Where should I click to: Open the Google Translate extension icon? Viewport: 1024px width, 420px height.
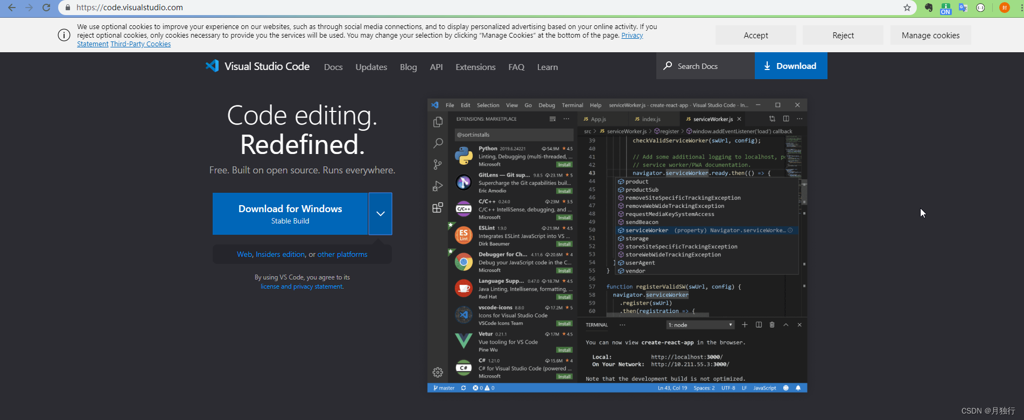[963, 8]
